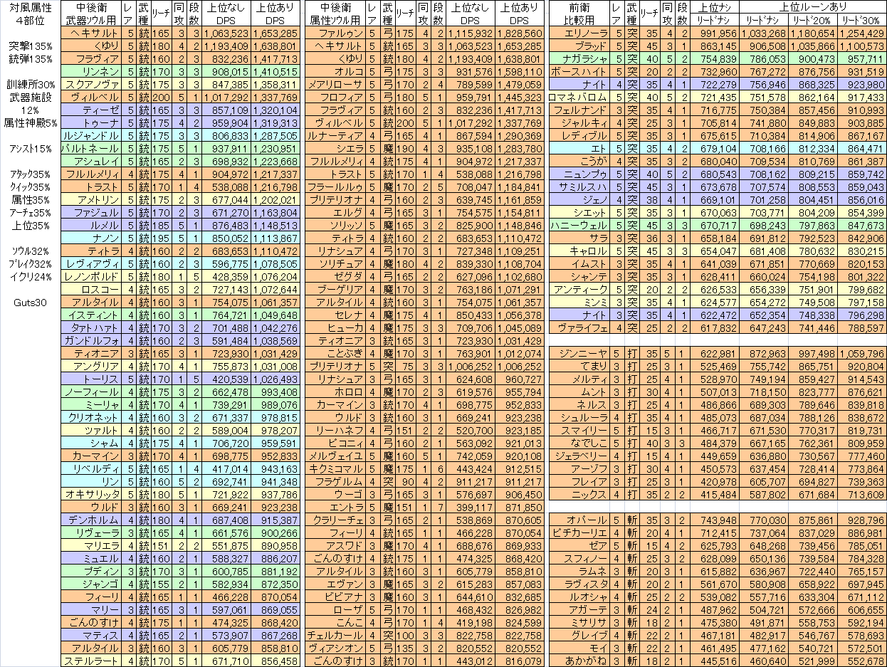Click 'ルジャンドル' in the left table
Screen dimensions: 887x667
90,135
